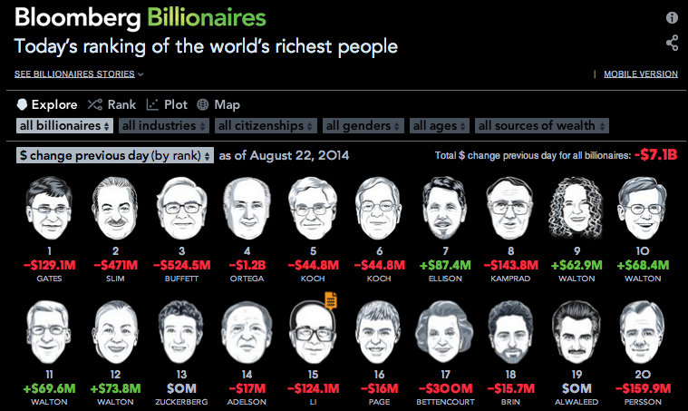Click the Bloomberg Billionaires logo title
Screen dimensions: 688x411
pyautogui.click(x=141, y=18)
